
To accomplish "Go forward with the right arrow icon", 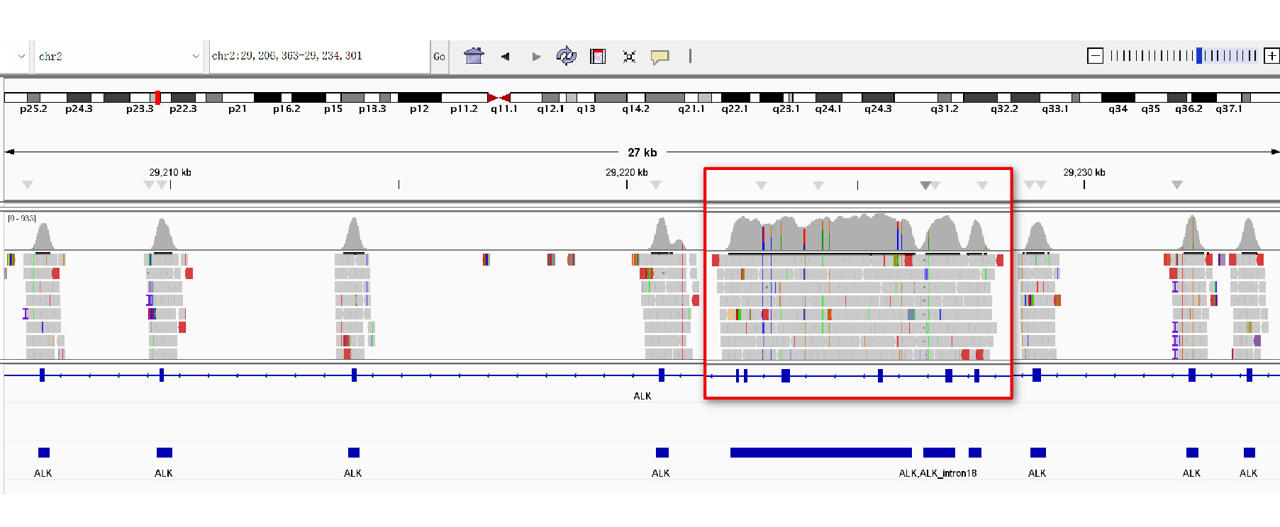I will 536,57.
